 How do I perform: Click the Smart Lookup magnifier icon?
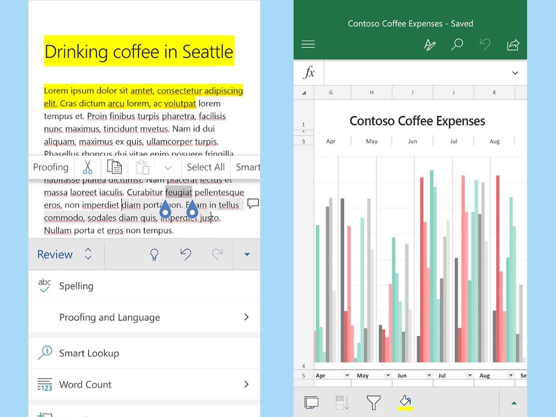pos(45,353)
